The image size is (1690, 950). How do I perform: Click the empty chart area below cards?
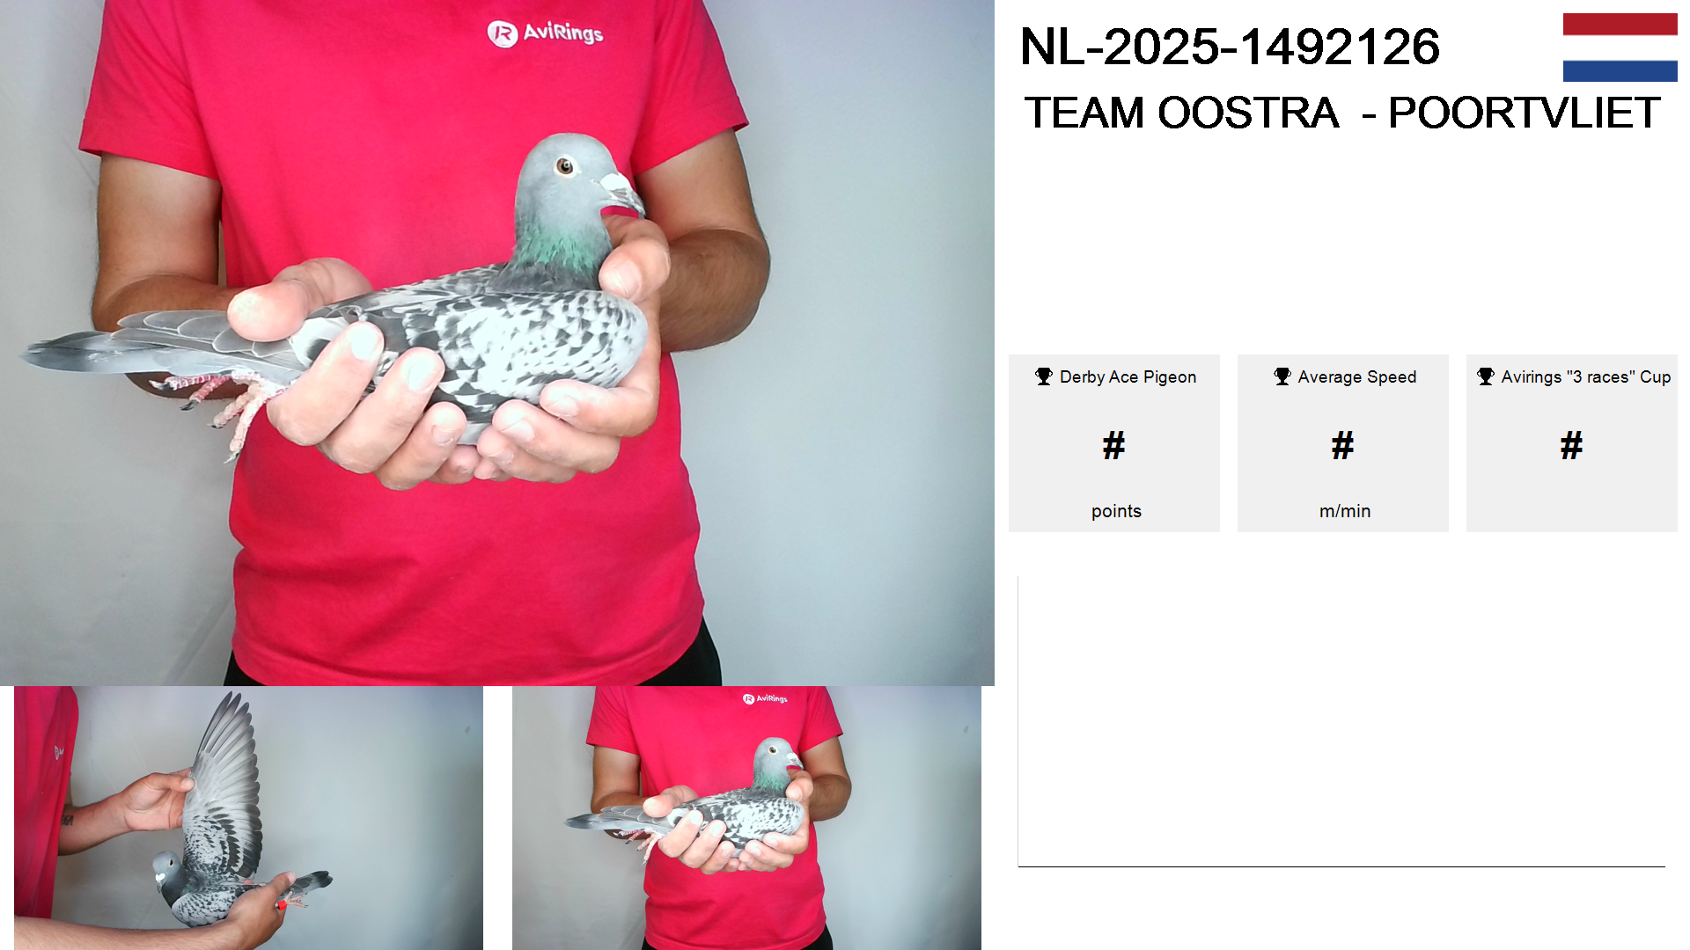[1341, 721]
